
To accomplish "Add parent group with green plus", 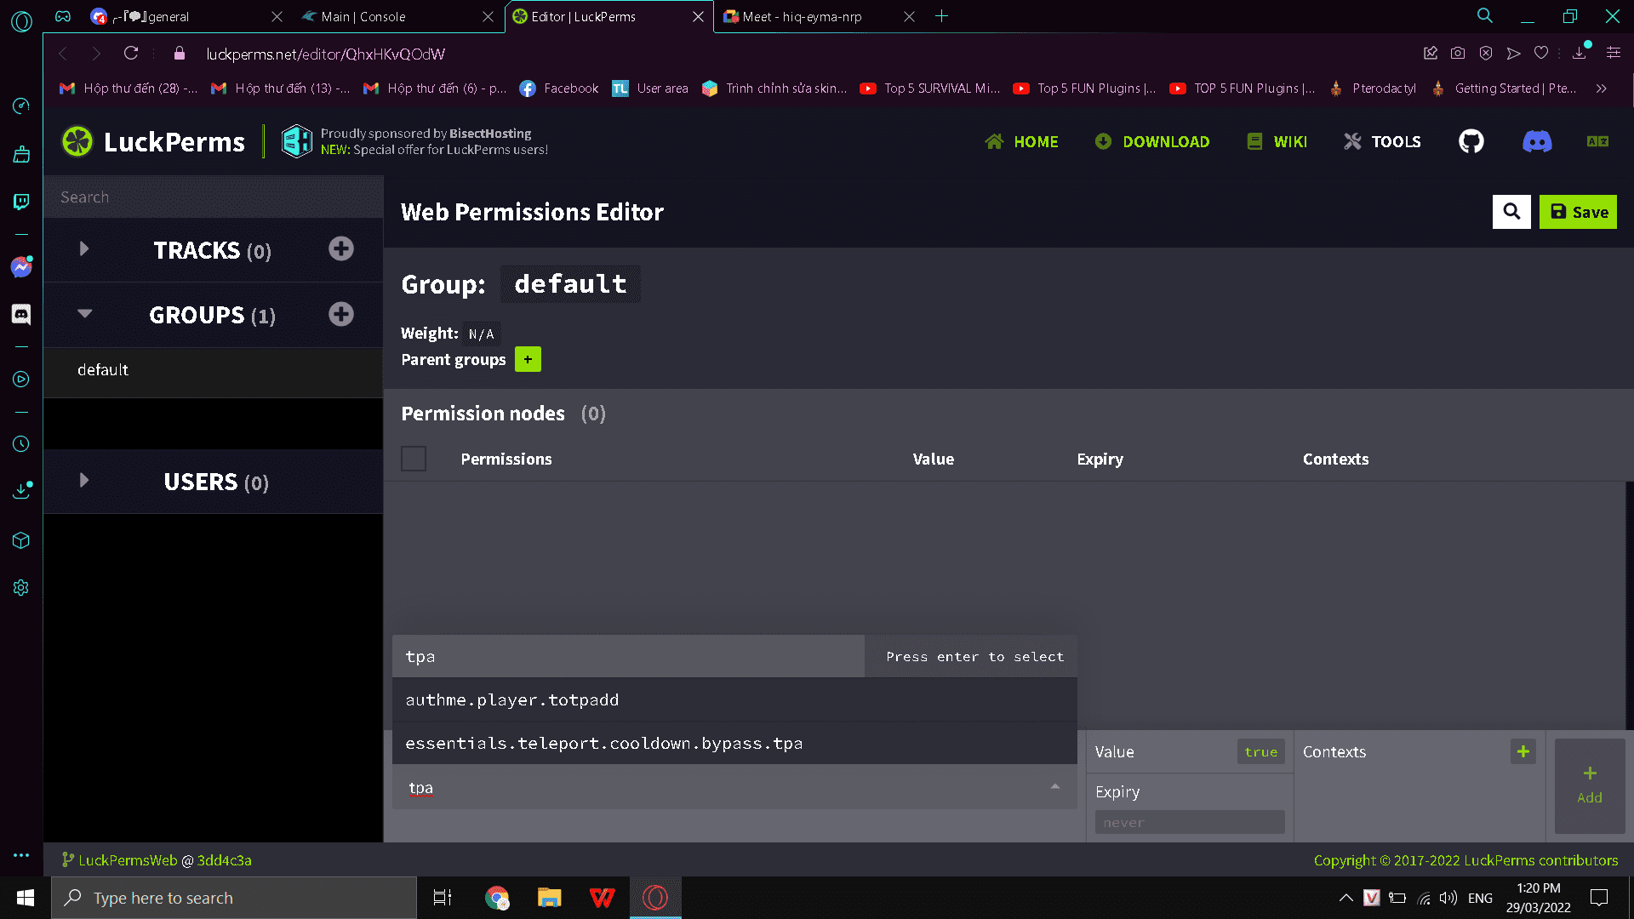I will (x=528, y=360).
